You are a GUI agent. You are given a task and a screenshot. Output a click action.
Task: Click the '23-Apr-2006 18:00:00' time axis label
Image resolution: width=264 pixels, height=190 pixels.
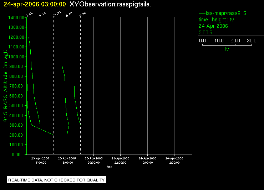67,160
